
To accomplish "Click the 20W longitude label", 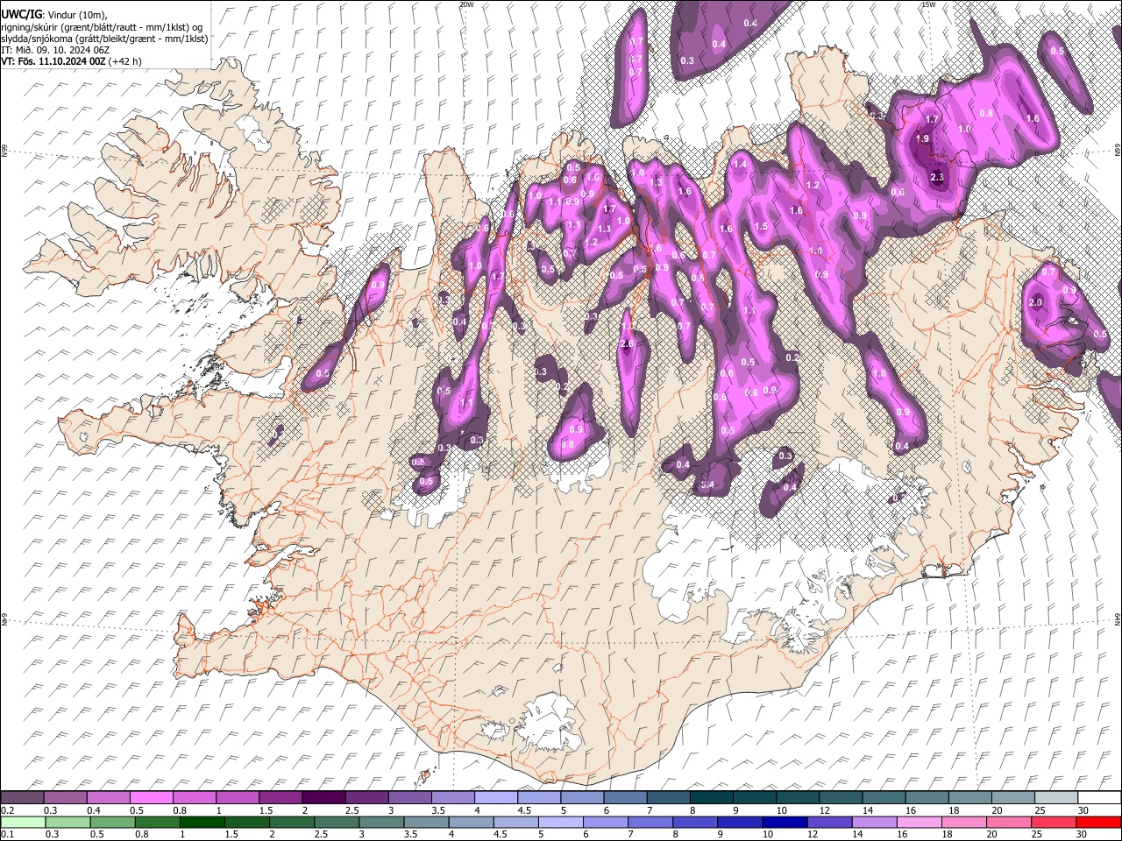I will pyautogui.click(x=466, y=4).
